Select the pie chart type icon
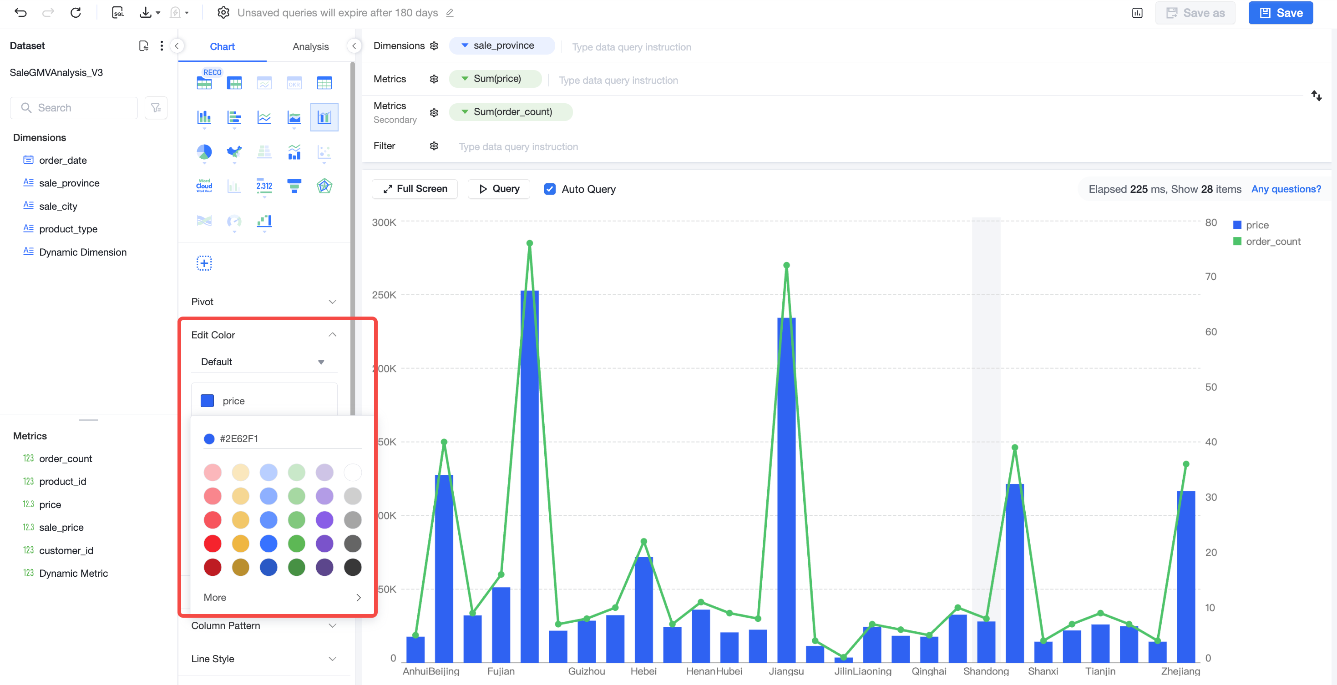The image size is (1337, 685). click(204, 152)
